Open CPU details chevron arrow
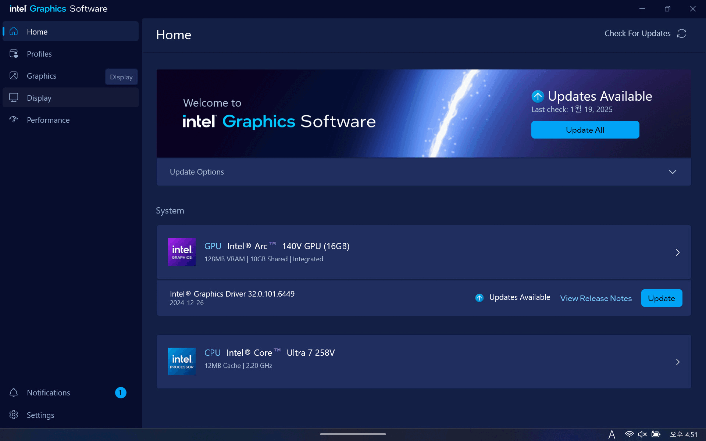The width and height of the screenshot is (706, 441). click(x=678, y=362)
